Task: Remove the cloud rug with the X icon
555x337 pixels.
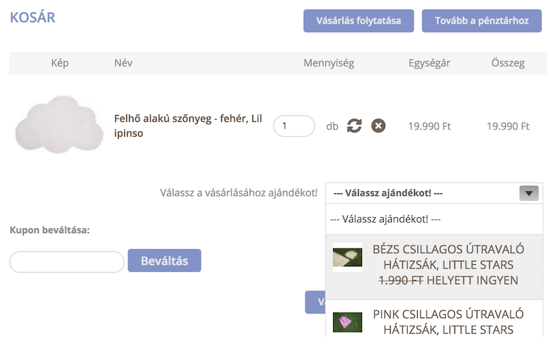Action: click(378, 126)
